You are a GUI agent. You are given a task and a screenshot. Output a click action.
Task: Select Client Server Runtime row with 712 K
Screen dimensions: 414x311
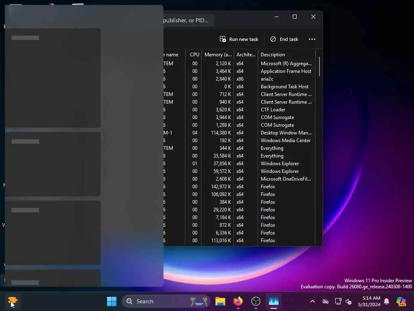point(240,94)
